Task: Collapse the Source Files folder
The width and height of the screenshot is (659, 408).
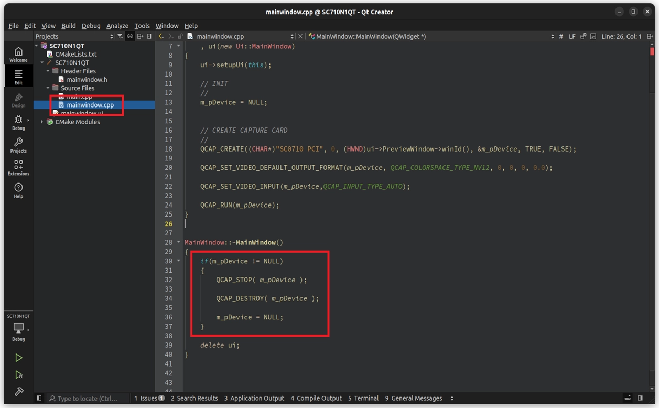Action: 48,88
